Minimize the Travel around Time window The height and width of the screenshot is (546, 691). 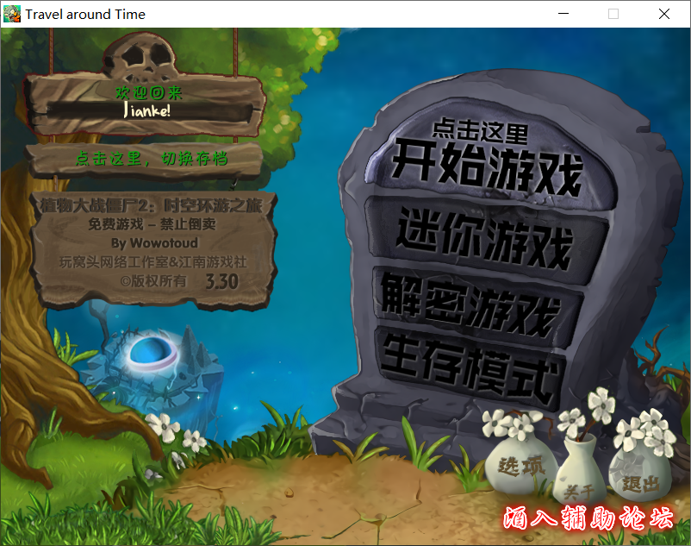click(x=563, y=14)
